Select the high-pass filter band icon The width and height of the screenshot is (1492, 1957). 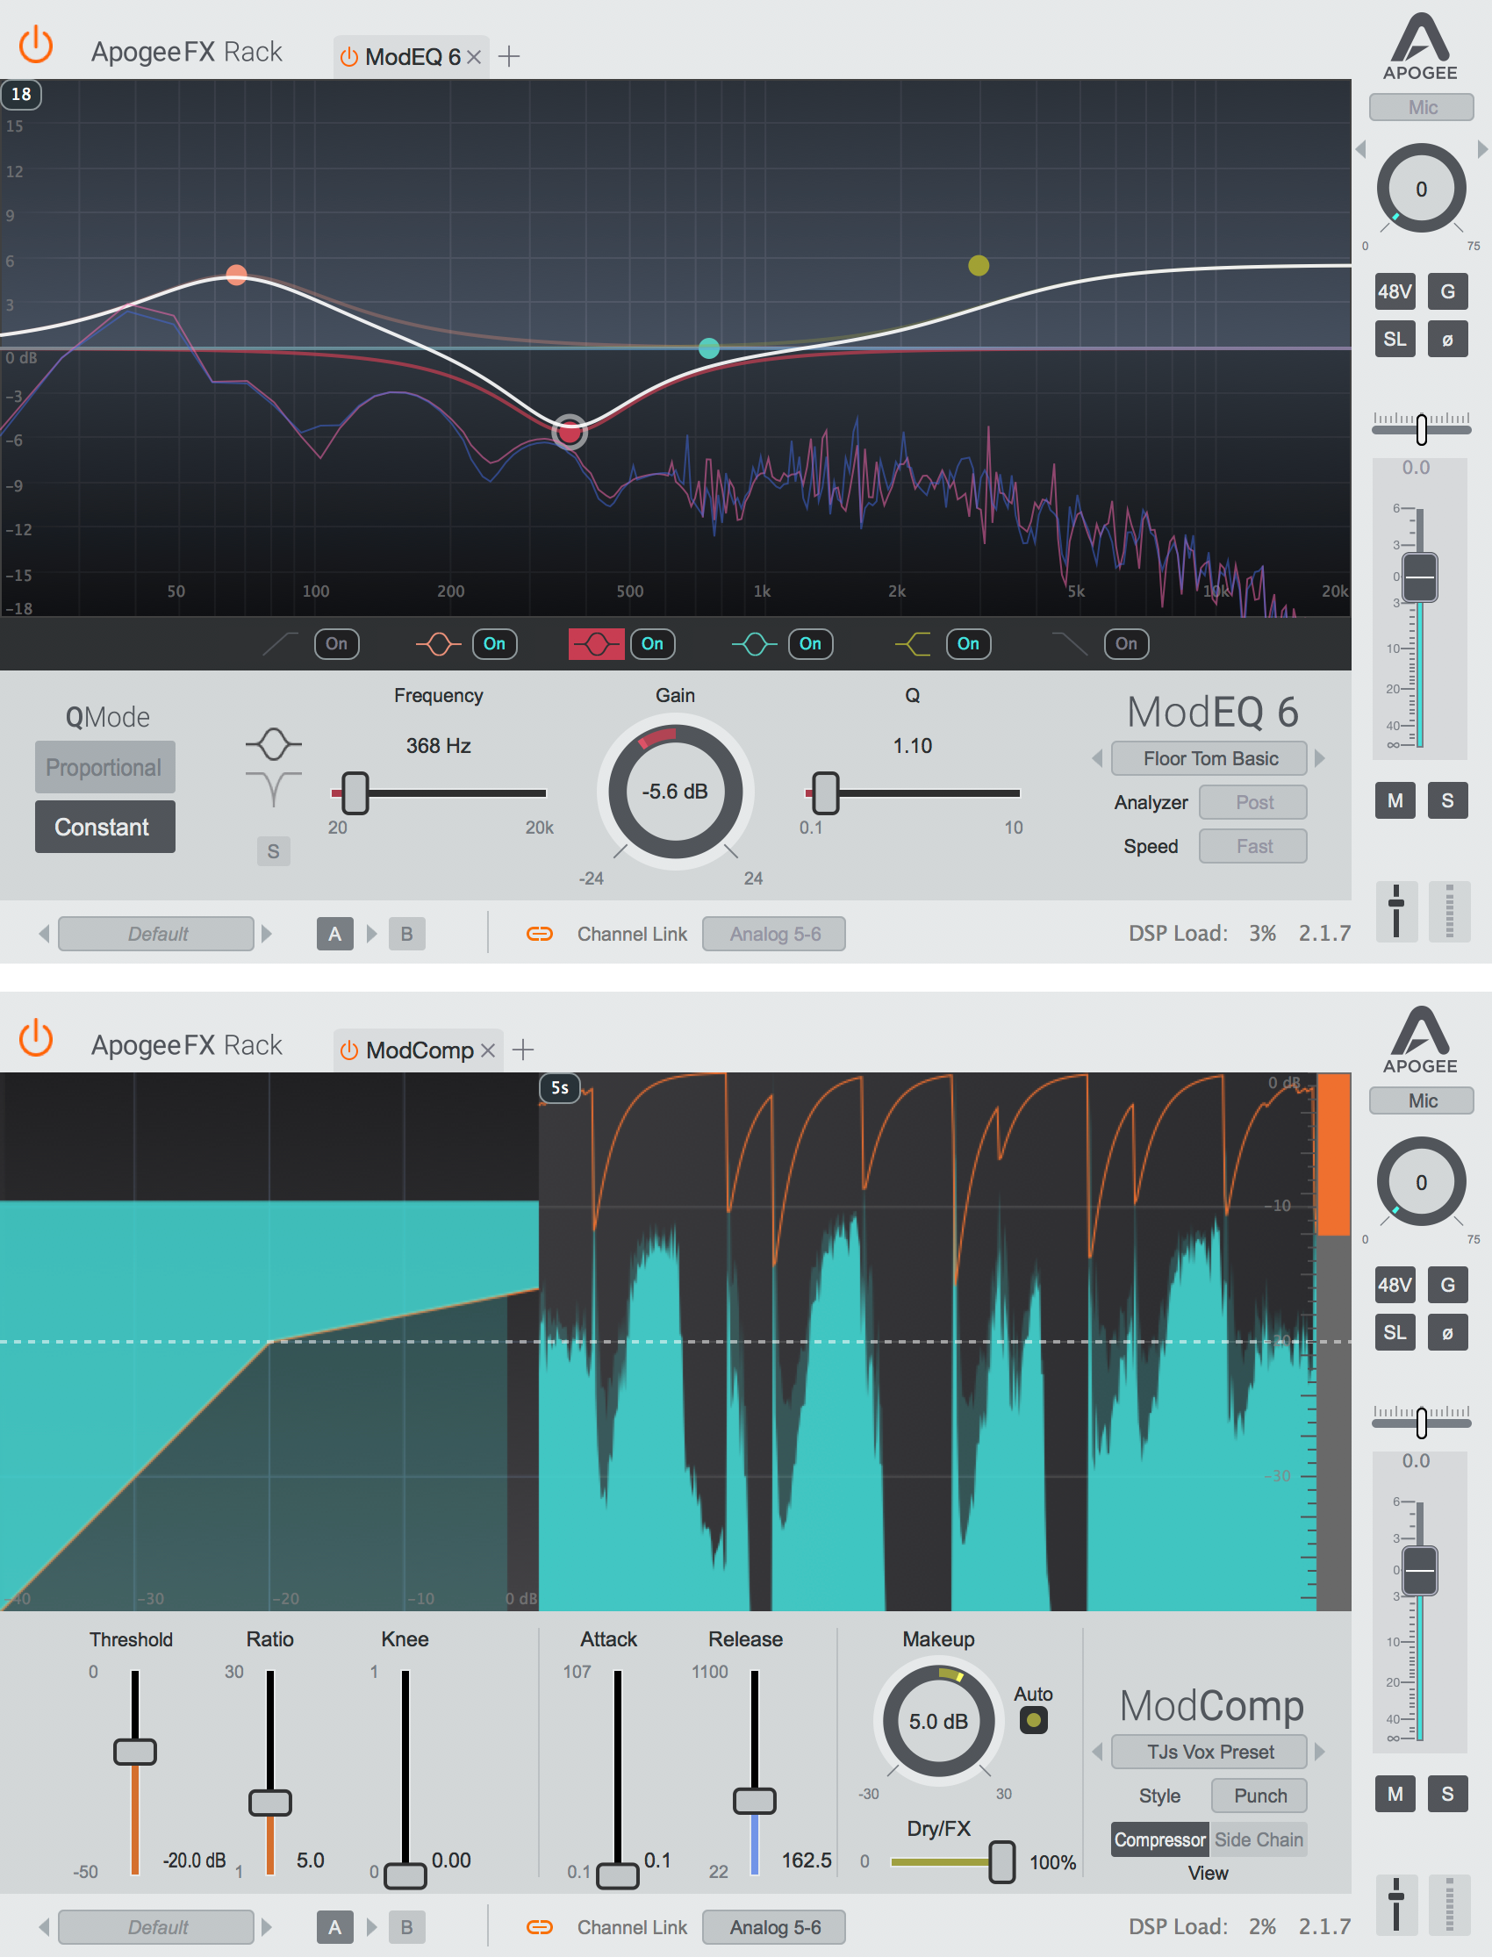pyautogui.click(x=281, y=644)
